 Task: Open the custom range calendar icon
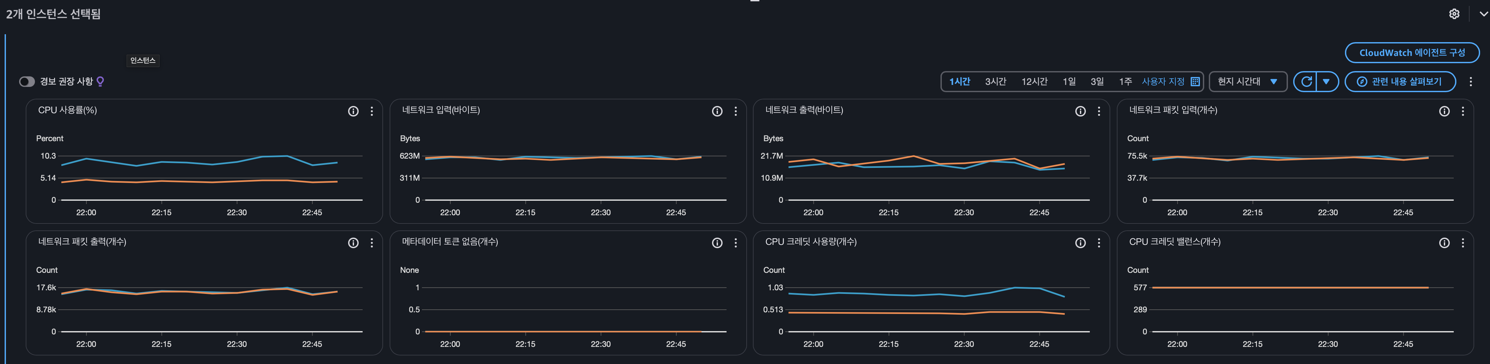(1195, 82)
